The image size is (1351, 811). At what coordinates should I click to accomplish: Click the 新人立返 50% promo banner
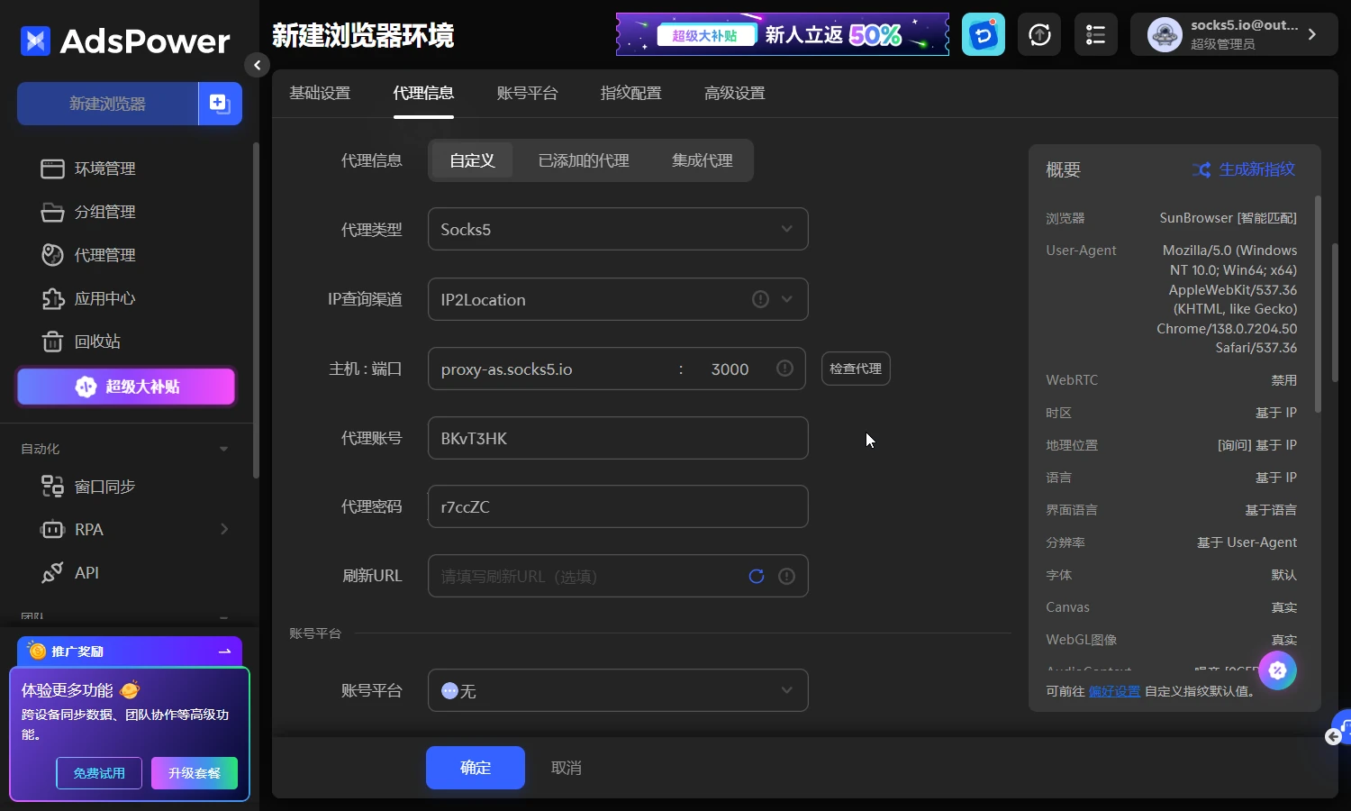tap(783, 34)
